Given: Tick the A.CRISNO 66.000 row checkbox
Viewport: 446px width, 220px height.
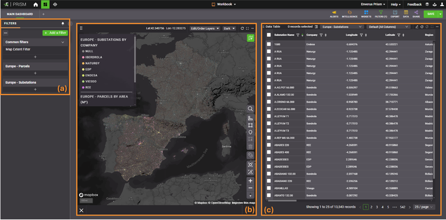Looking at the screenshot, I should (269, 102).
